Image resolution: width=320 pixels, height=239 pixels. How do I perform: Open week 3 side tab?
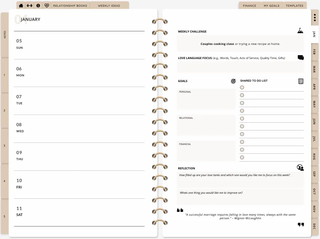point(5,146)
